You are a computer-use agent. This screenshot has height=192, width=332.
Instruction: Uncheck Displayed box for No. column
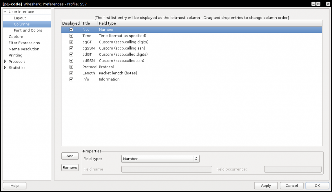point(71,30)
